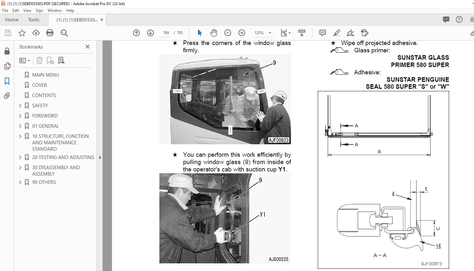Image resolution: width=474 pixels, height=271 pixels.
Task: Select the SEBD0330 document tab
Action: coord(77,20)
